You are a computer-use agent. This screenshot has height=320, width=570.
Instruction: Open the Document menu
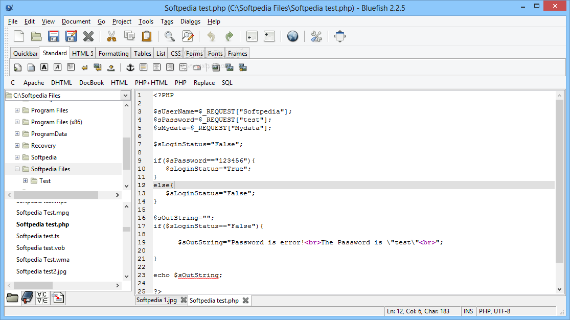pos(76,21)
